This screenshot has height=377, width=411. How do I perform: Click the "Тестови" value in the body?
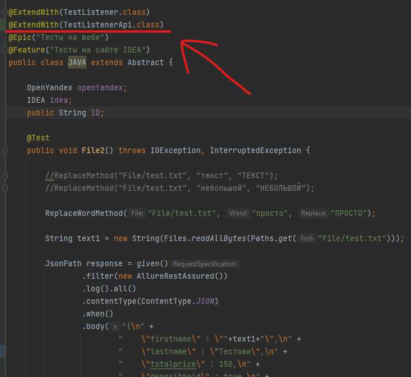point(235,352)
